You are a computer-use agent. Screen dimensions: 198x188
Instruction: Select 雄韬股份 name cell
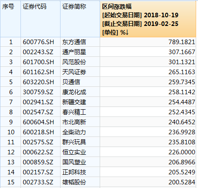point(80,182)
